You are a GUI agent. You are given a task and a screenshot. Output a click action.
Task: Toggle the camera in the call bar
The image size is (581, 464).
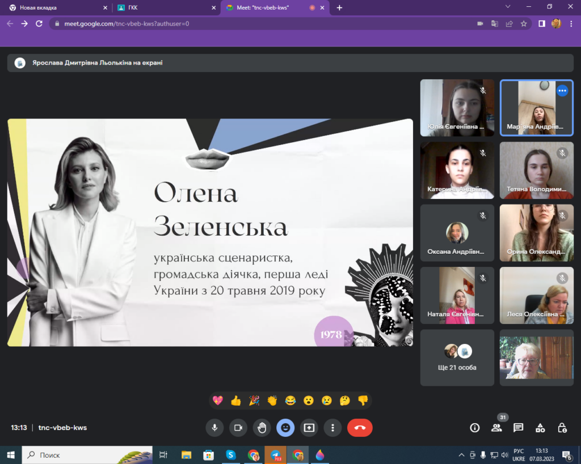click(238, 428)
